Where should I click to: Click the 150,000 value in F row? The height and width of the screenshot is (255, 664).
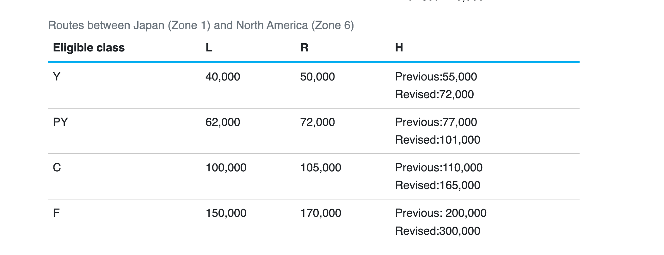[x=226, y=213]
